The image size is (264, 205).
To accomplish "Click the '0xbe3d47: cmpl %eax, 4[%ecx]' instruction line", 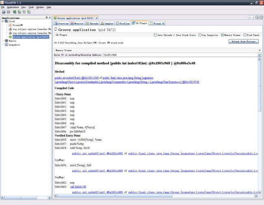I will [75, 127].
